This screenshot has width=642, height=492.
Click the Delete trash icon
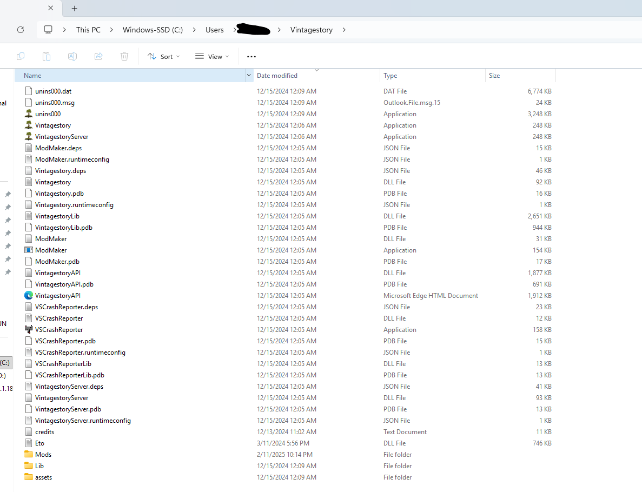(124, 56)
